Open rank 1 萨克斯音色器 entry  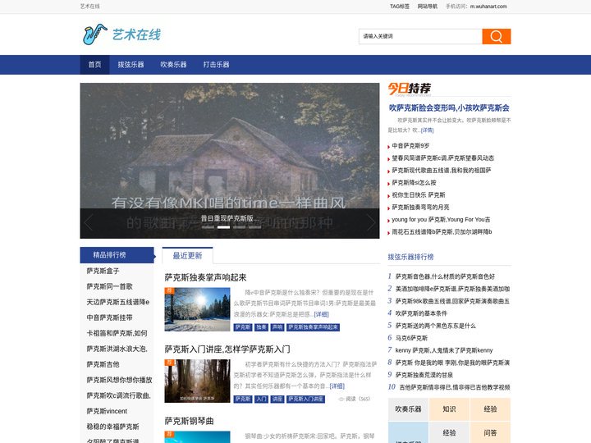445,276
